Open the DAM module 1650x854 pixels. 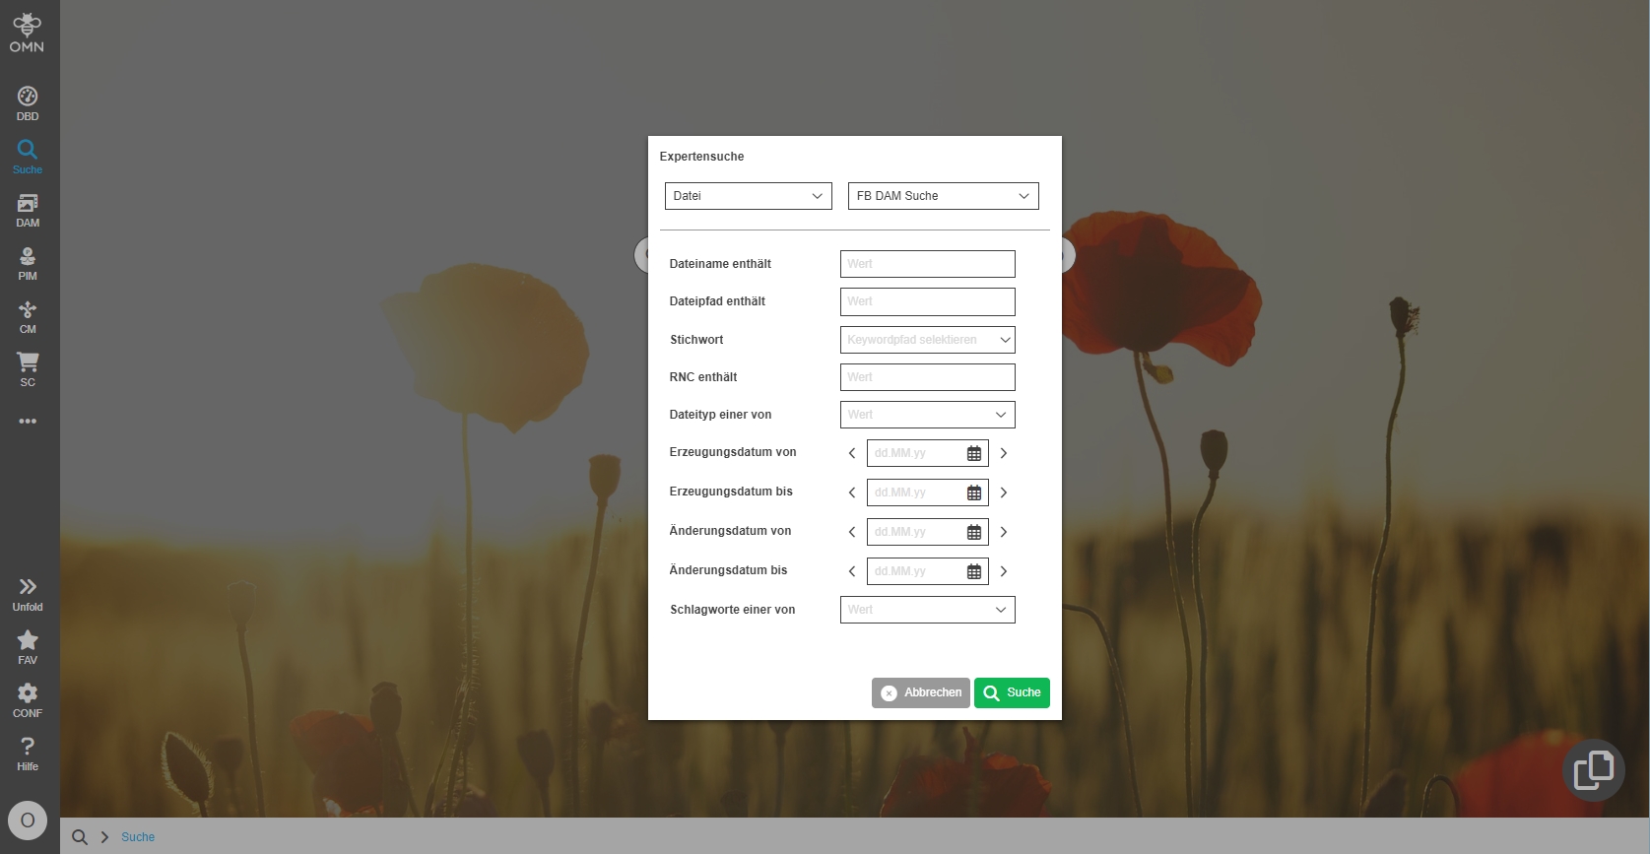tap(28, 210)
